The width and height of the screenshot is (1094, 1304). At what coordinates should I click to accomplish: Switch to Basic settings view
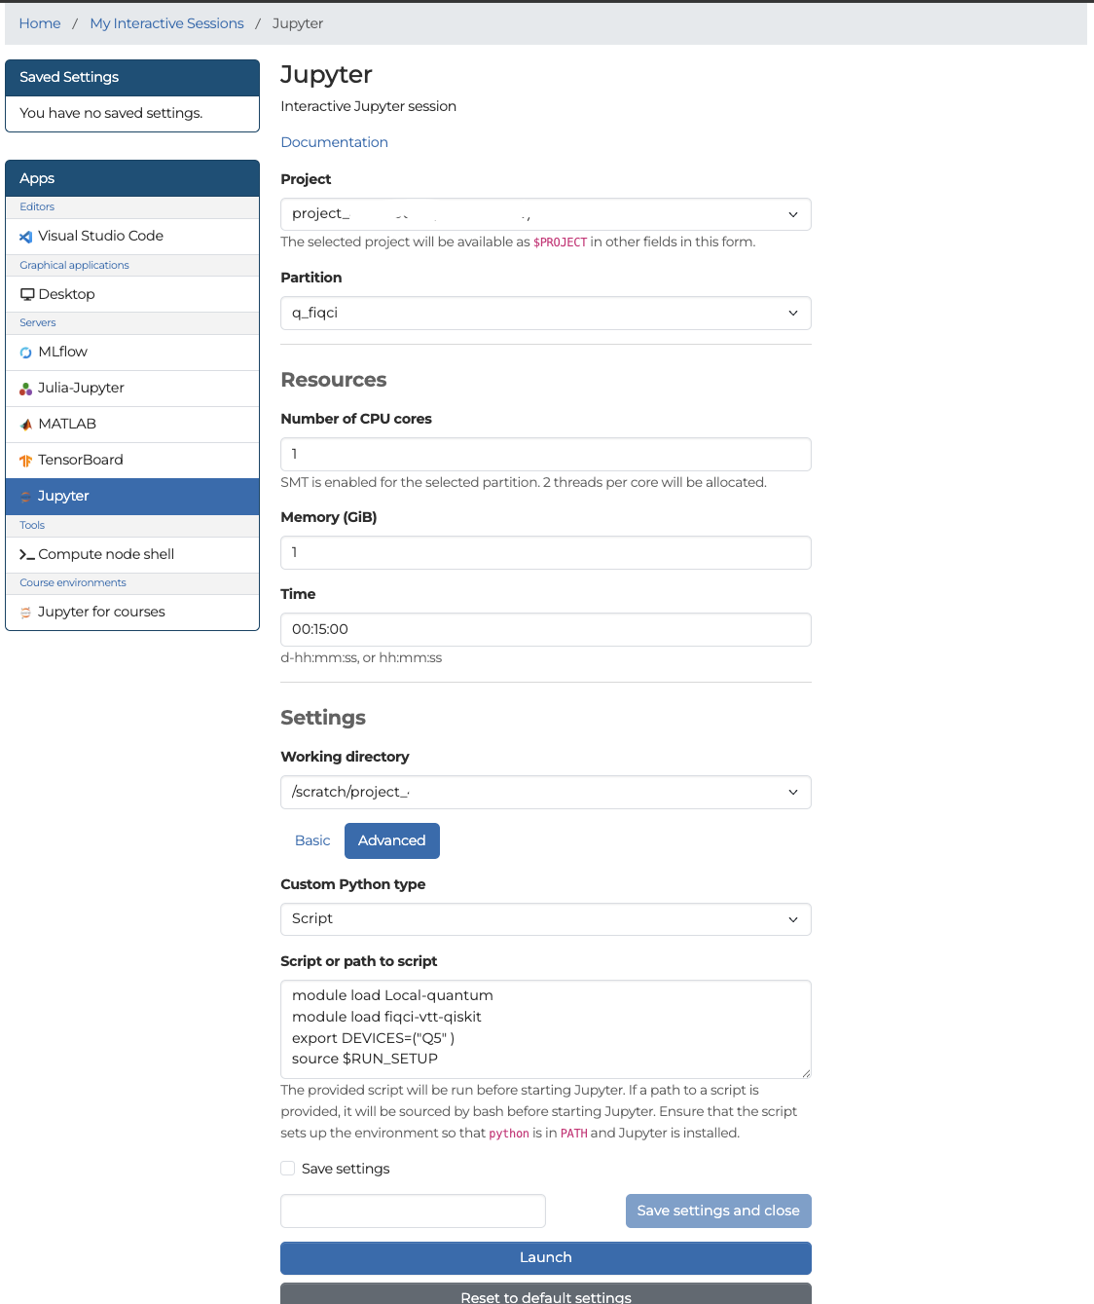312,840
